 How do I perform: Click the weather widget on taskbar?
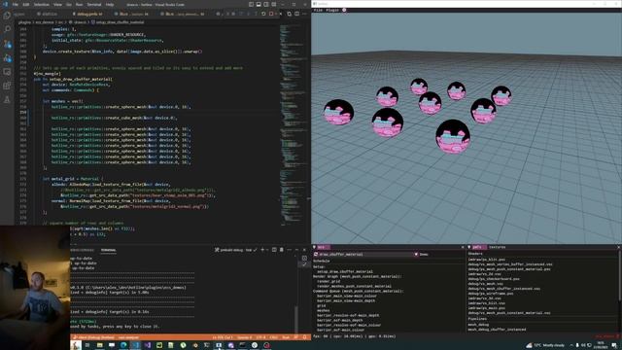click(x=545, y=345)
